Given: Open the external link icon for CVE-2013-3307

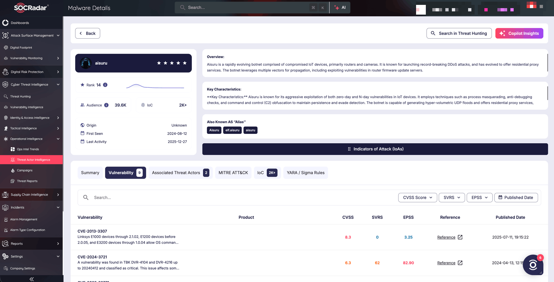Looking at the screenshot, I should (x=460, y=237).
